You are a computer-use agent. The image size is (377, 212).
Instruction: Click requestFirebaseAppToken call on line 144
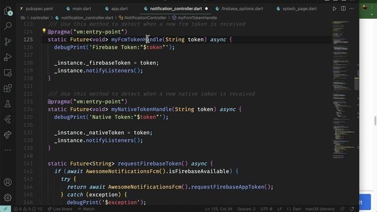(x=227, y=187)
